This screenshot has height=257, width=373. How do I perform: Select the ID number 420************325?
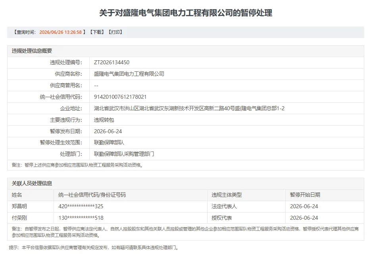[81, 206]
